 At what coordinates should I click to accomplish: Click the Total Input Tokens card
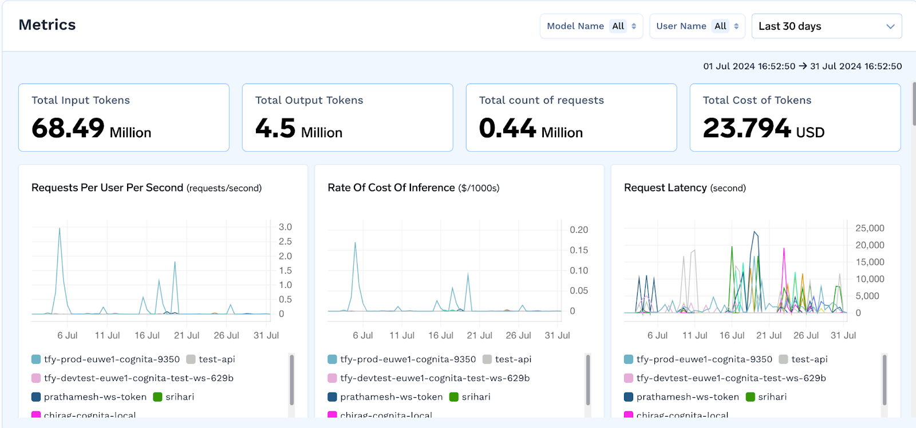tap(124, 117)
